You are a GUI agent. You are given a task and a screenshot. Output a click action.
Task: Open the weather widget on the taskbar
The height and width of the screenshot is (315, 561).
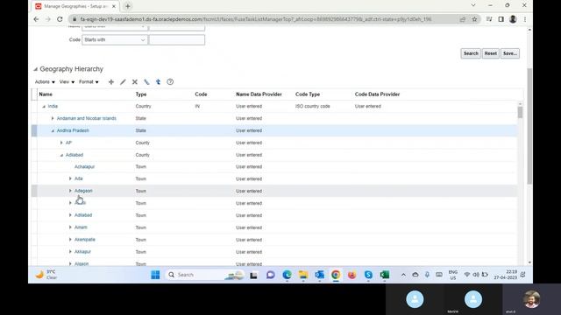[46, 275]
